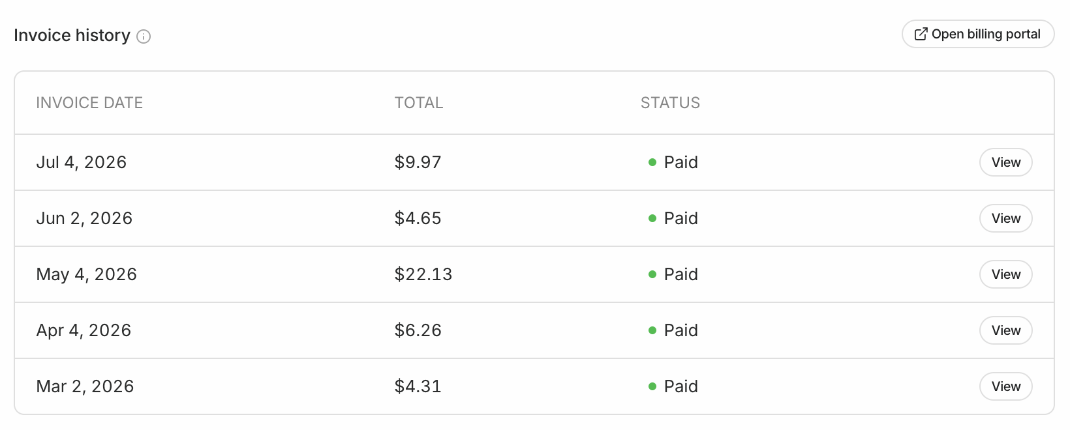View the May 4, 2026 invoice
The width and height of the screenshot is (1070, 430).
[1005, 274]
